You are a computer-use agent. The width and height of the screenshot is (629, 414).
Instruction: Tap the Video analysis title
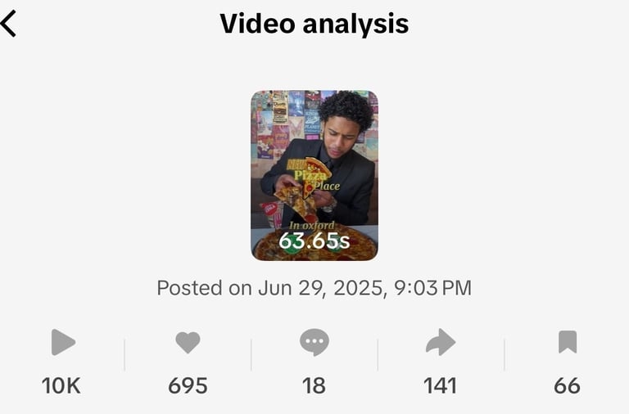pyautogui.click(x=314, y=24)
